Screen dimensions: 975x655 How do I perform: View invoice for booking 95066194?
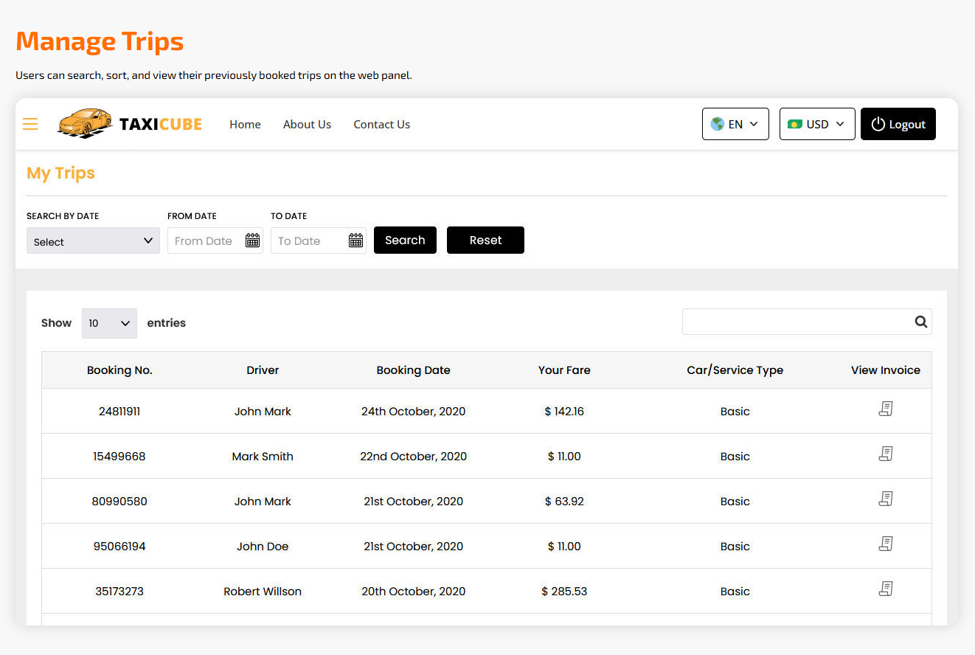(886, 544)
